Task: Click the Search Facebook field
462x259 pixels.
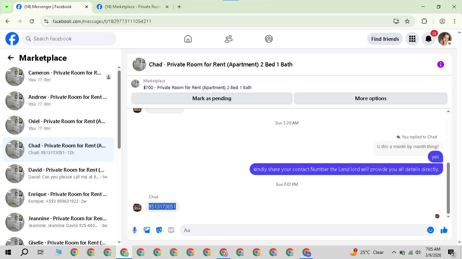Action: click(69, 39)
